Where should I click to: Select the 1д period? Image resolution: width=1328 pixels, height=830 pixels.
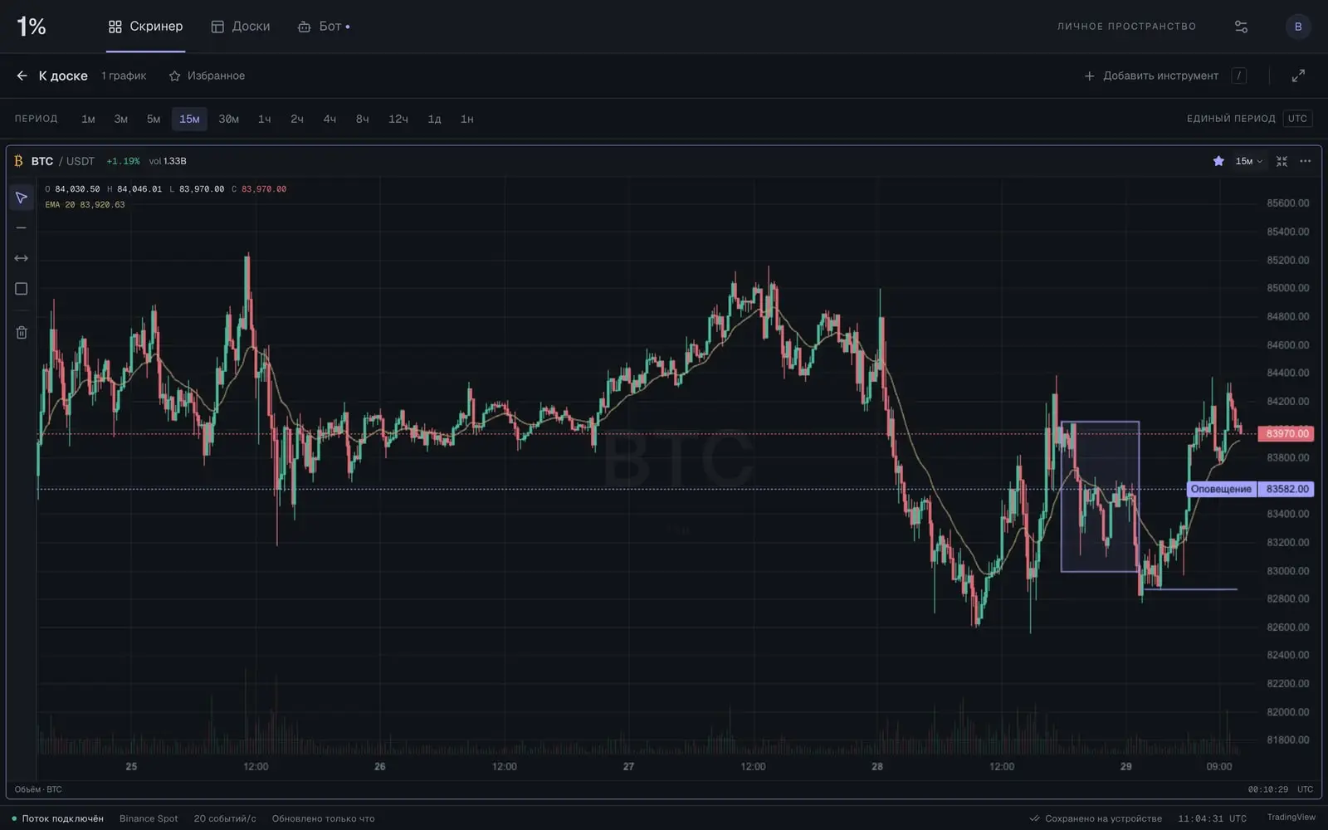click(434, 119)
